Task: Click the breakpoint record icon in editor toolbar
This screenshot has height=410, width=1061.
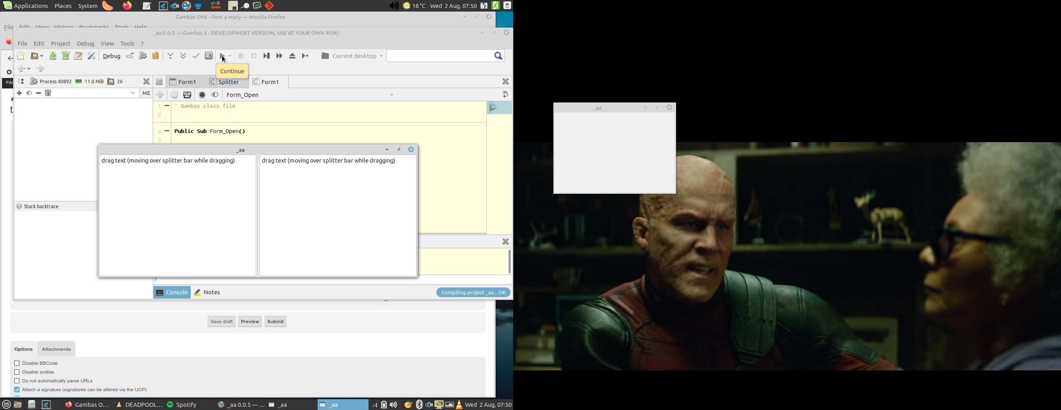Action: coord(202,95)
